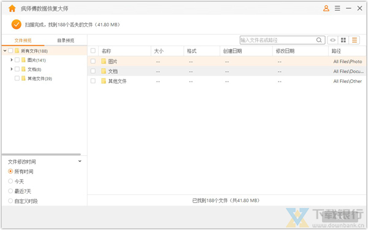Close the data recovery window
368x230 pixels.
359,9
